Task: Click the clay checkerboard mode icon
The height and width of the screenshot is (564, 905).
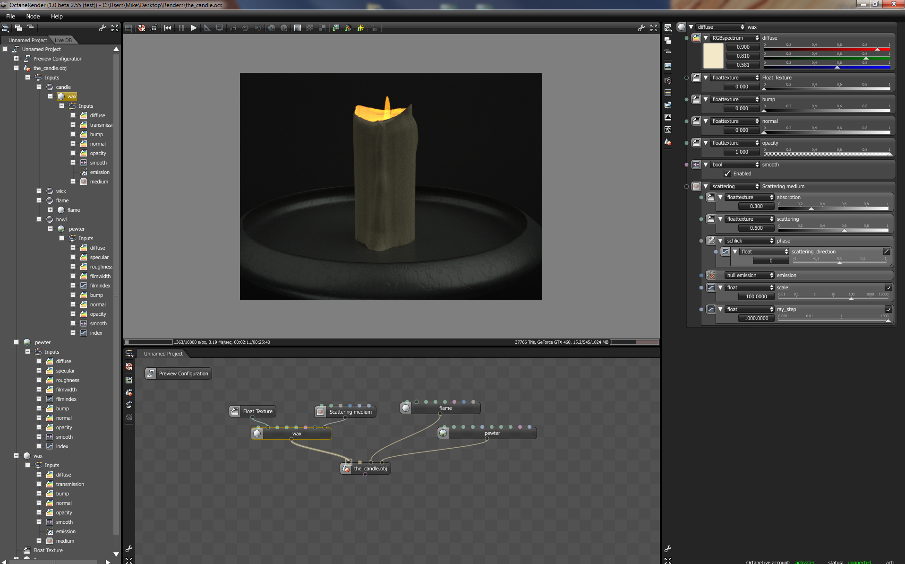Action: 310,28
